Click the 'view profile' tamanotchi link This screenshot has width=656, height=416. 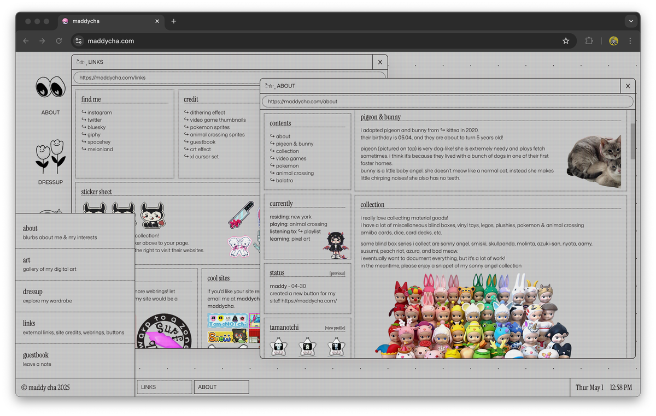335,328
